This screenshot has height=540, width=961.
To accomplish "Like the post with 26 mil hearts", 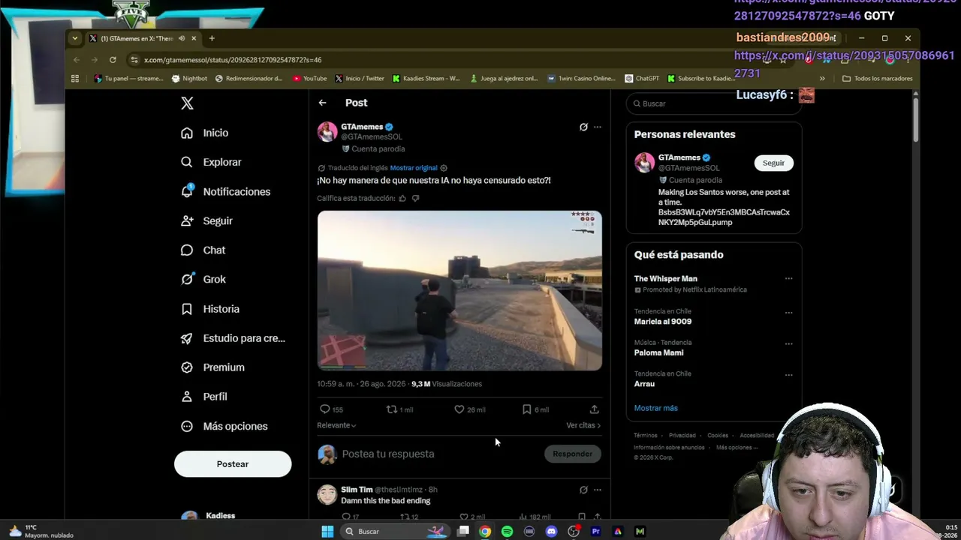I will tap(459, 409).
